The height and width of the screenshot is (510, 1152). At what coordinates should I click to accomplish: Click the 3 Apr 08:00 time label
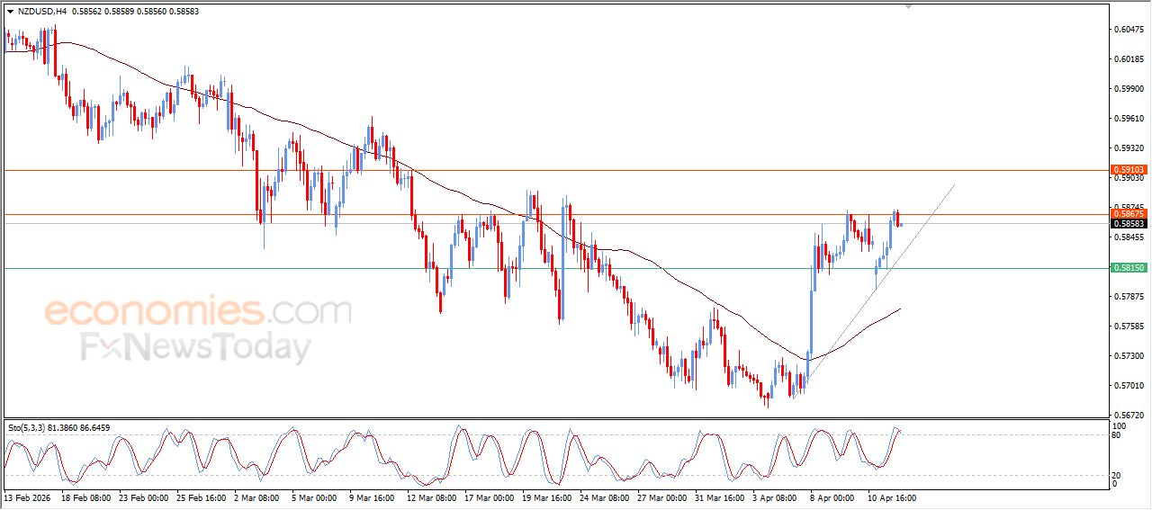coord(776,497)
